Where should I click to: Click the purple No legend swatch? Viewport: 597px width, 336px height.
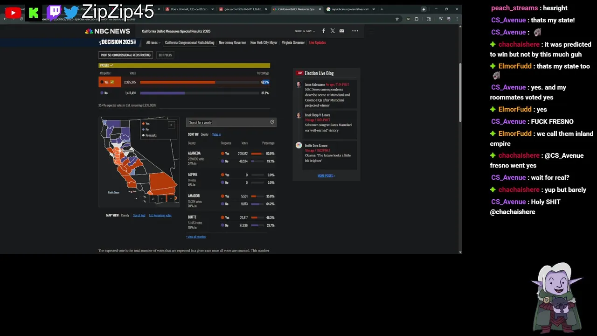(143, 129)
